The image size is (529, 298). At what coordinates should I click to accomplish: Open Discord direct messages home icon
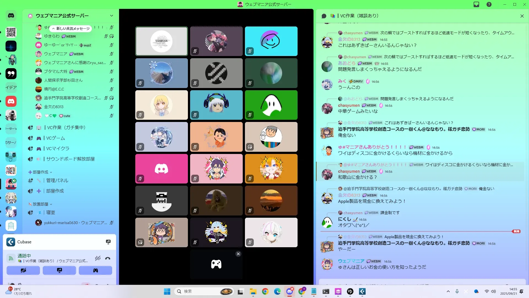click(x=11, y=16)
